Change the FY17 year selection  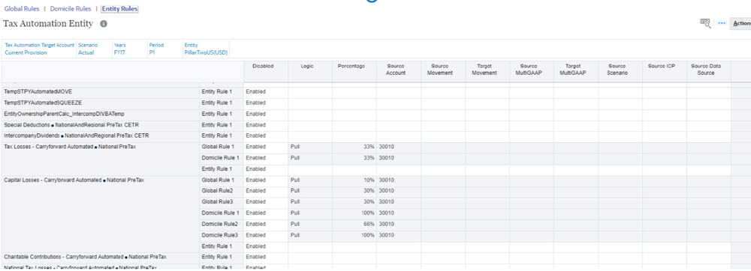[119, 53]
